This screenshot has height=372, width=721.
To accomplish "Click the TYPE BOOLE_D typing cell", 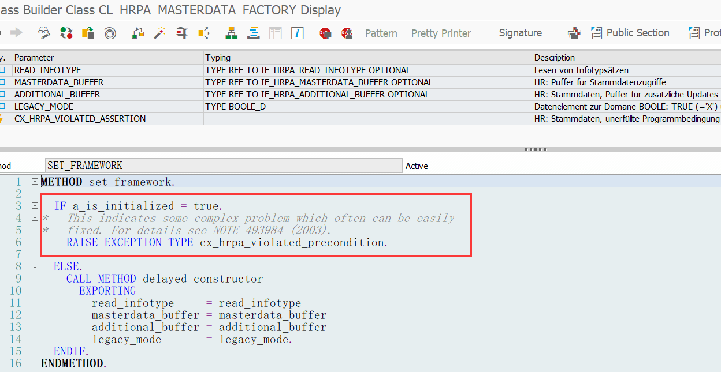I will point(368,106).
